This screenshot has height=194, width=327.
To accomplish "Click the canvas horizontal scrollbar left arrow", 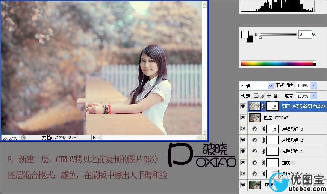I will tap(100, 137).
